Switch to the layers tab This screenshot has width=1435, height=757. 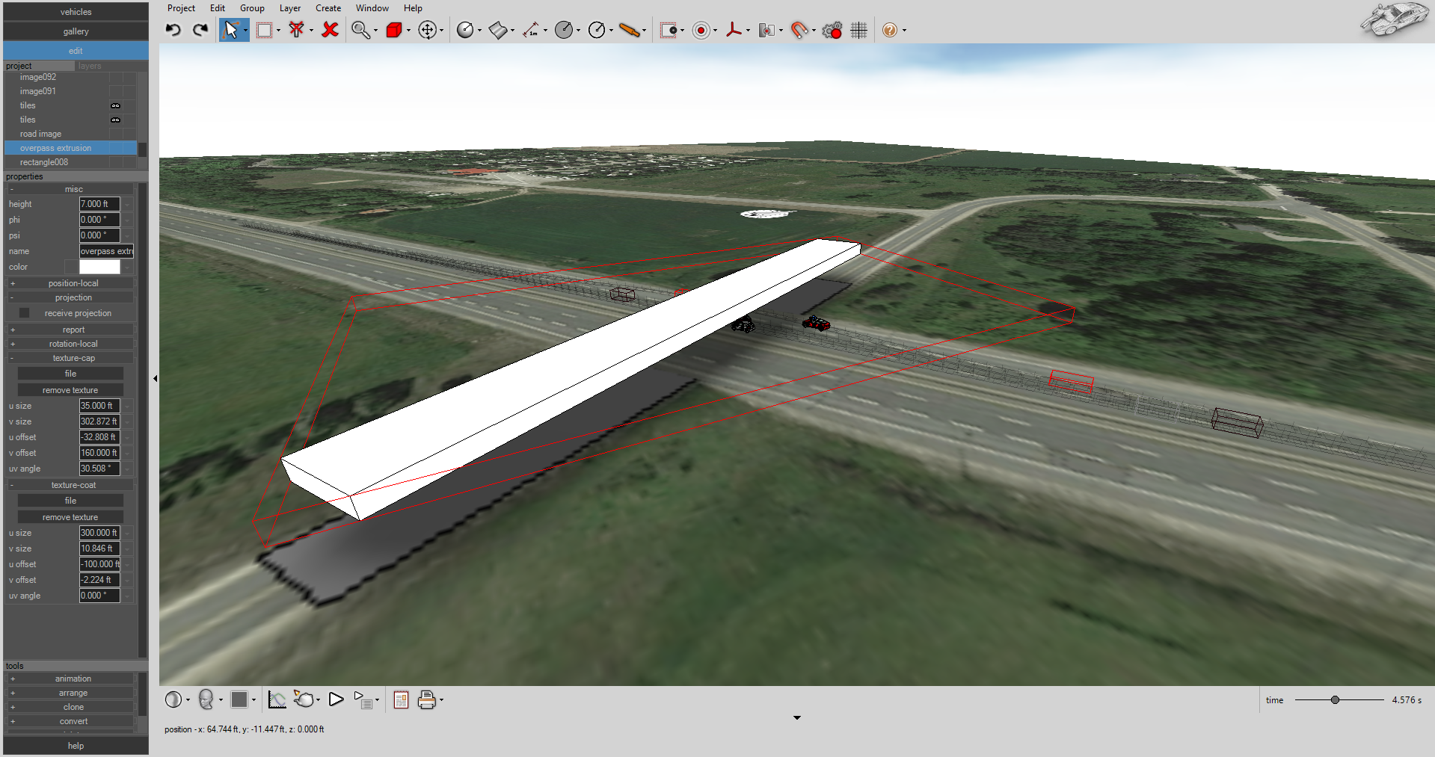(89, 66)
